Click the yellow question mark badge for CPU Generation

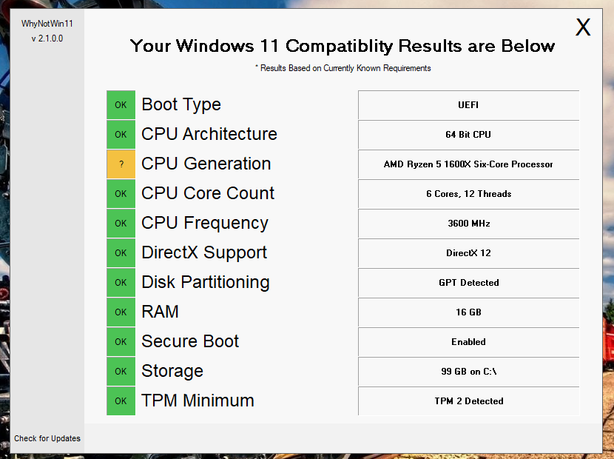121,164
